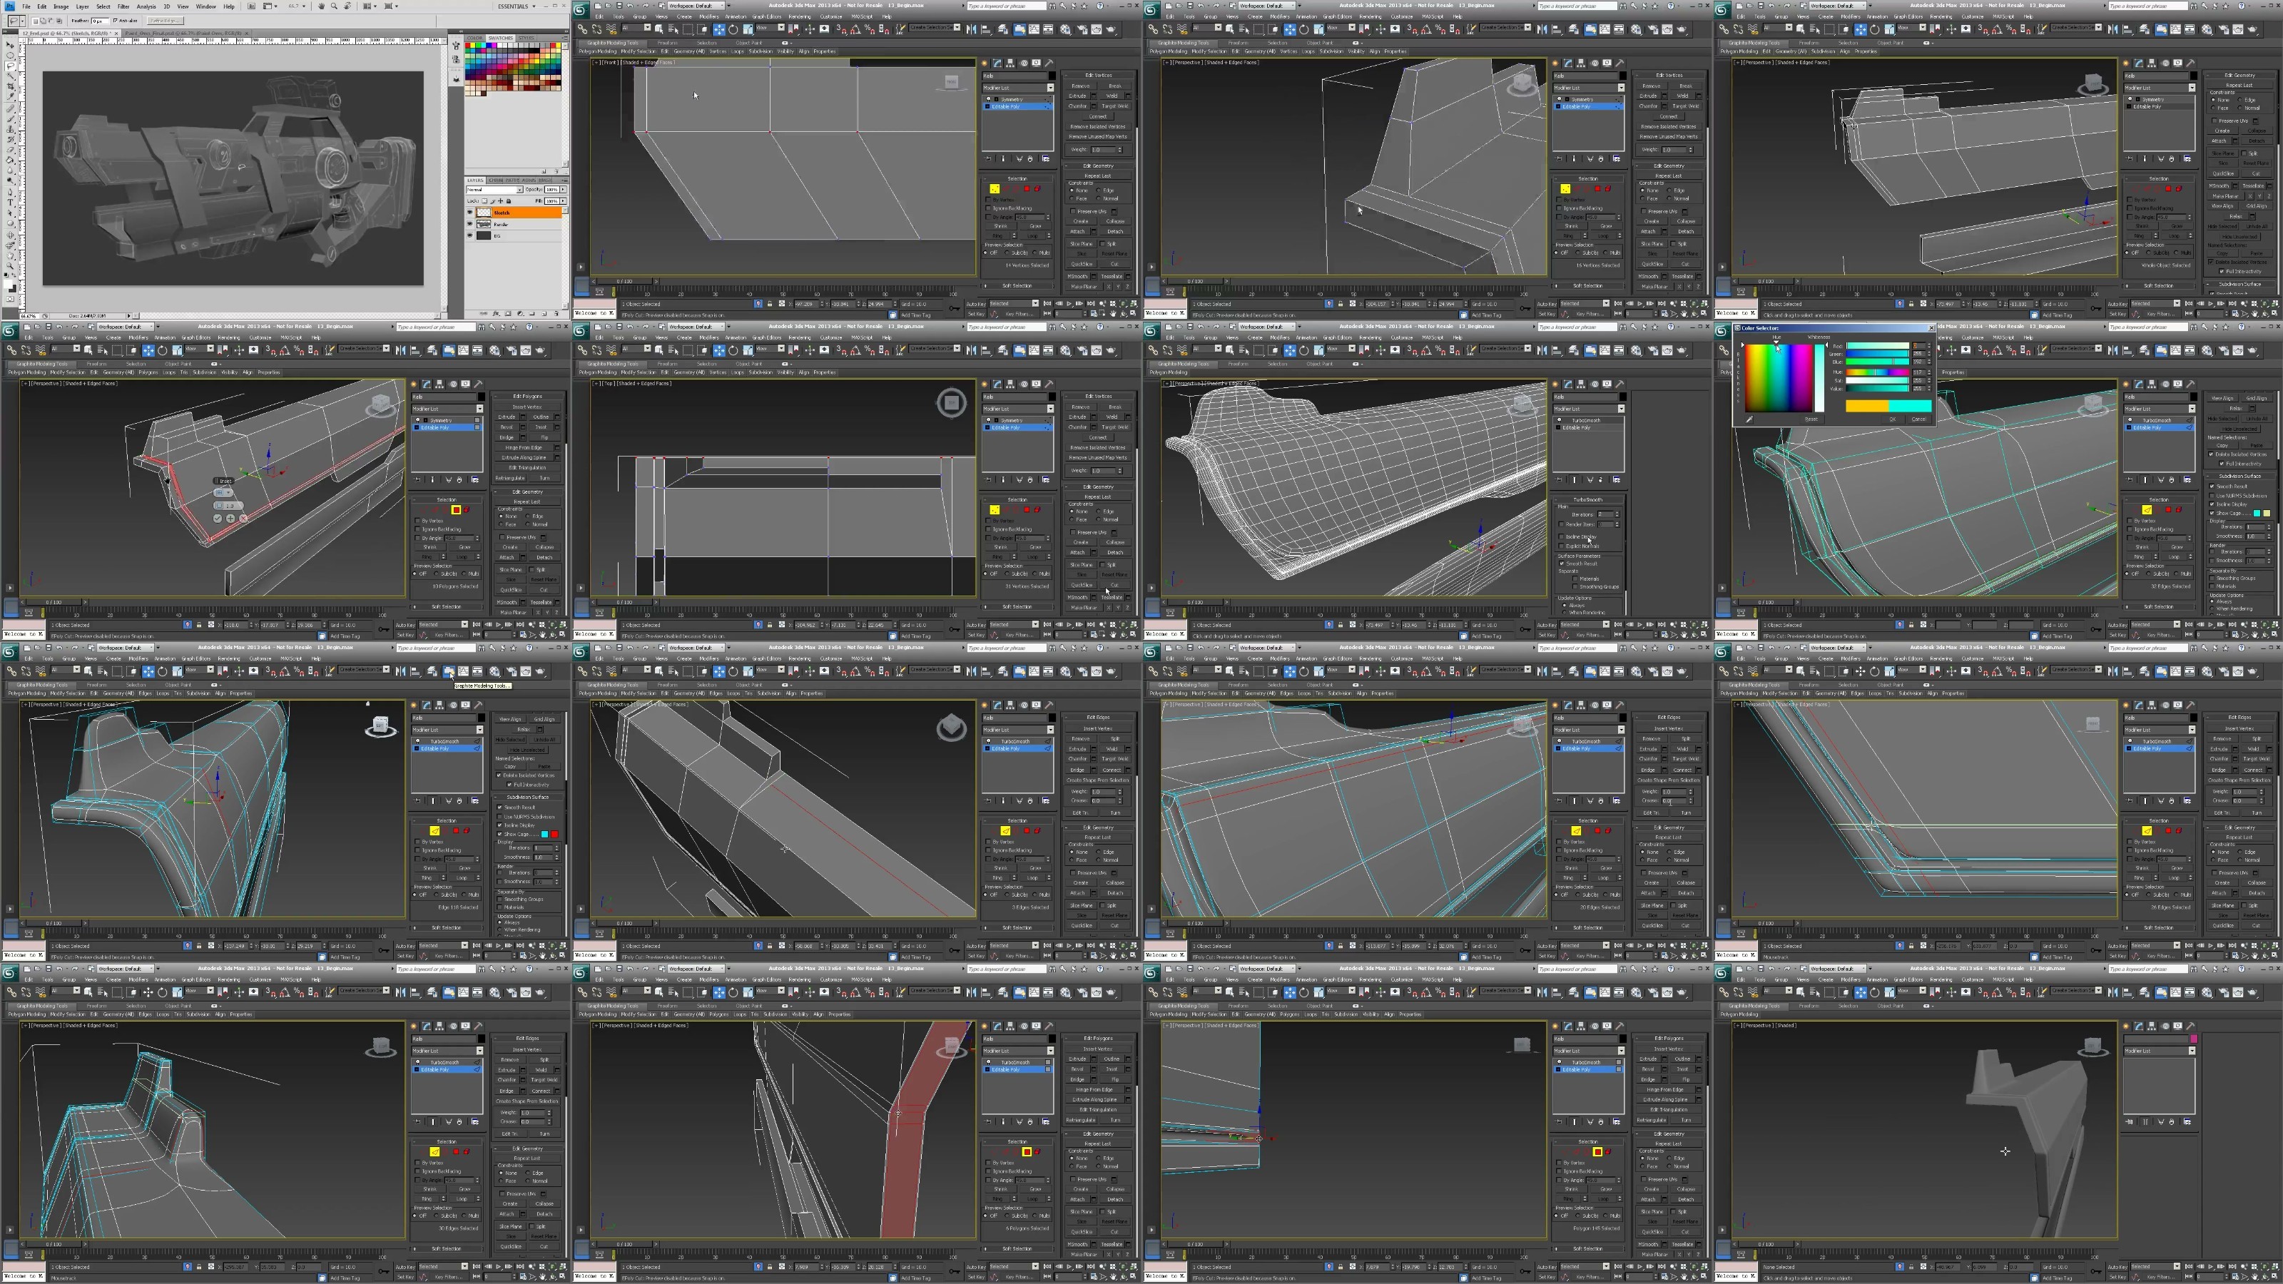
Task: Toggle visibility of the BG layer
Action: click(x=471, y=235)
